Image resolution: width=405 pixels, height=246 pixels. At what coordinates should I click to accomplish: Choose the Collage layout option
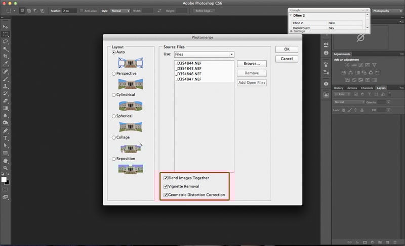113,138
